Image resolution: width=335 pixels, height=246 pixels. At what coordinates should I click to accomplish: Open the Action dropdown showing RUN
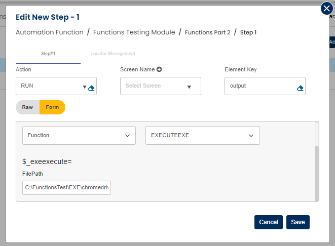pos(51,86)
